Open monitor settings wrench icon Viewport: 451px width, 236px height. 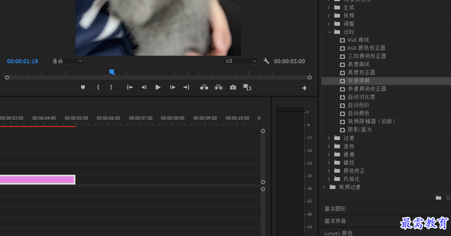pos(266,61)
